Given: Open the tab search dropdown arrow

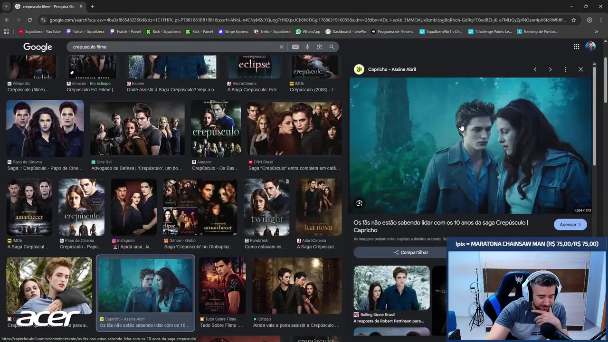Looking at the screenshot, I should 6,6.
